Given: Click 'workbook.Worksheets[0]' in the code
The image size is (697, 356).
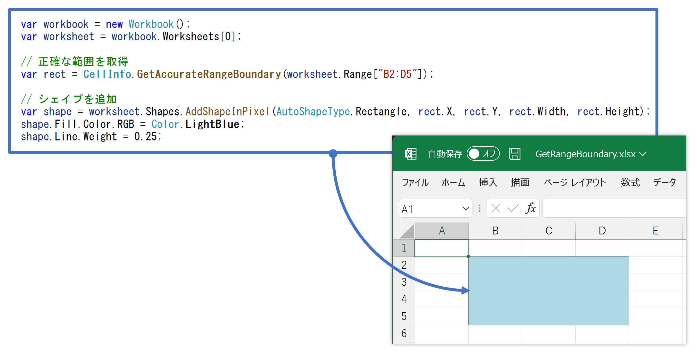Looking at the screenshot, I should click(x=173, y=37).
